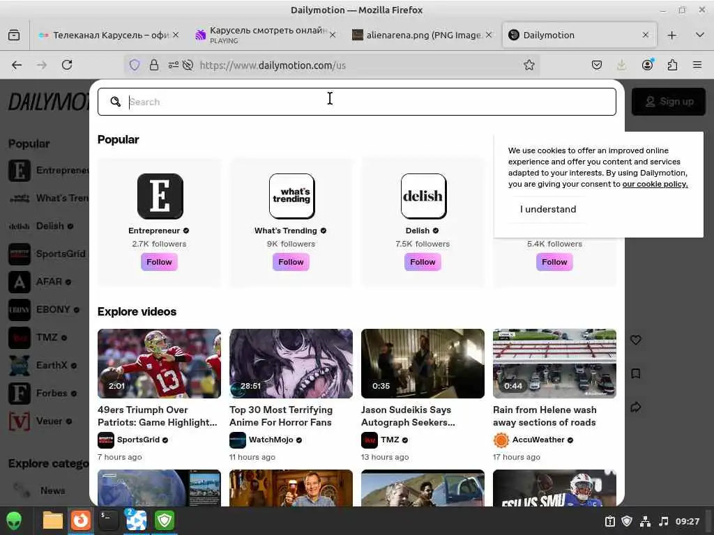
Task: Click the Firefox back arrow
Action: pyautogui.click(x=17, y=65)
